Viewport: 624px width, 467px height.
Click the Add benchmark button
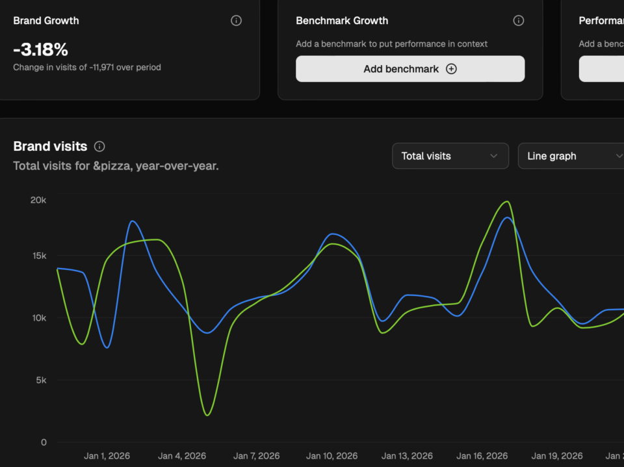410,69
